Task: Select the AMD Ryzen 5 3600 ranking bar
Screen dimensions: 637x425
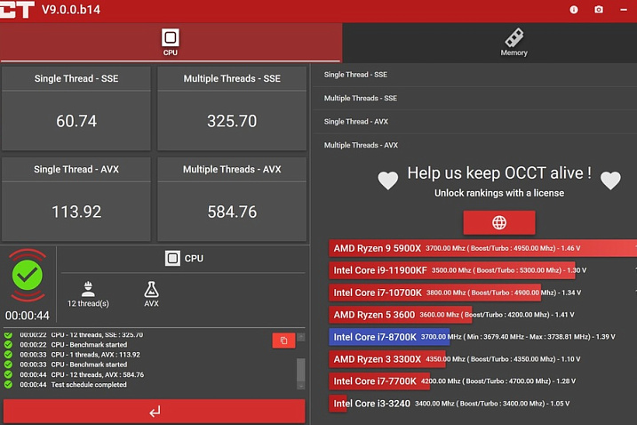Action: click(x=400, y=315)
